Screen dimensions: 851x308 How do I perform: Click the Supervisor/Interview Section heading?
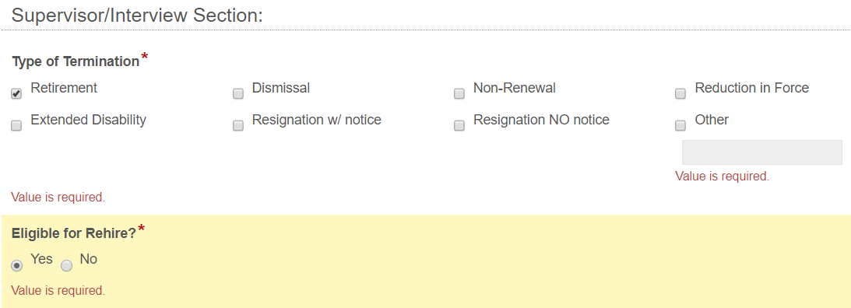click(x=137, y=15)
